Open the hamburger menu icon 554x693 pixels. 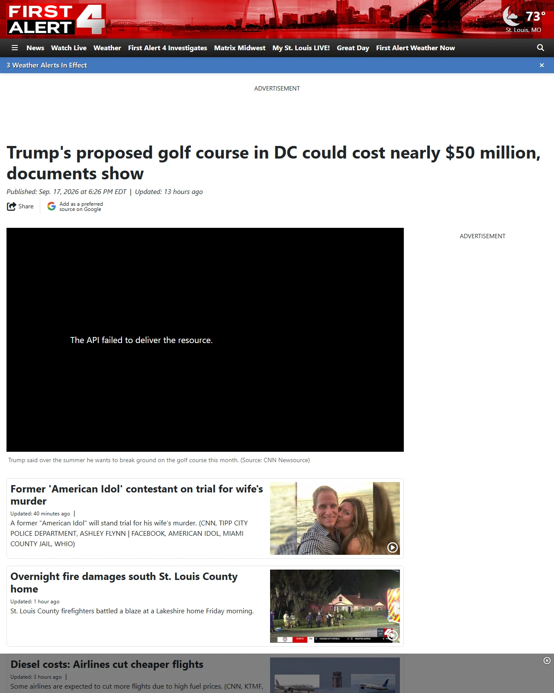(15, 48)
